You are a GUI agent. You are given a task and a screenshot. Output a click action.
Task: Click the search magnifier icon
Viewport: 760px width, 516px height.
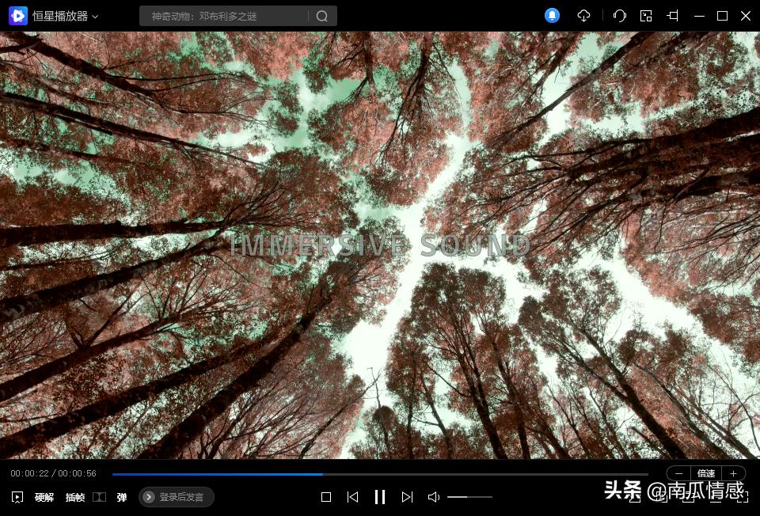(x=321, y=16)
